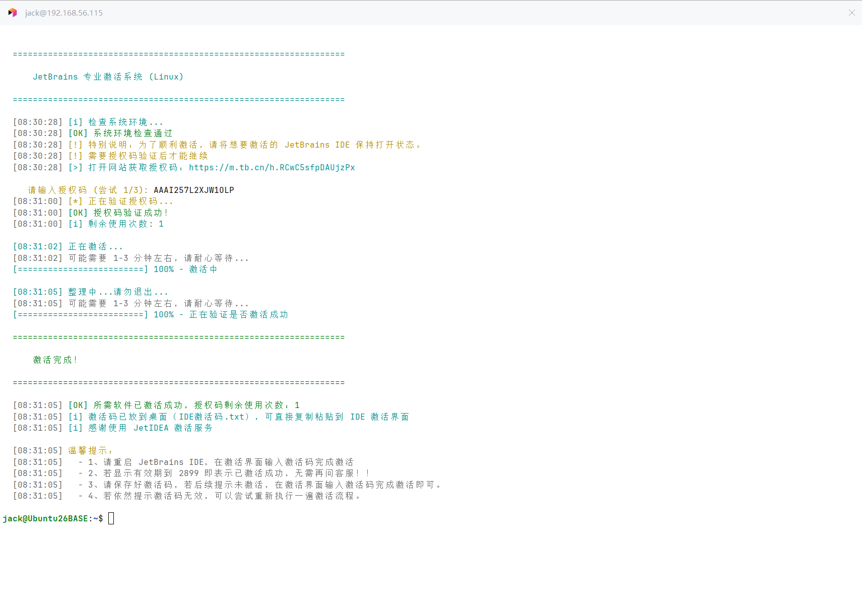Click the line "检查系统环境..."

pyautogui.click(x=126, y=122)
